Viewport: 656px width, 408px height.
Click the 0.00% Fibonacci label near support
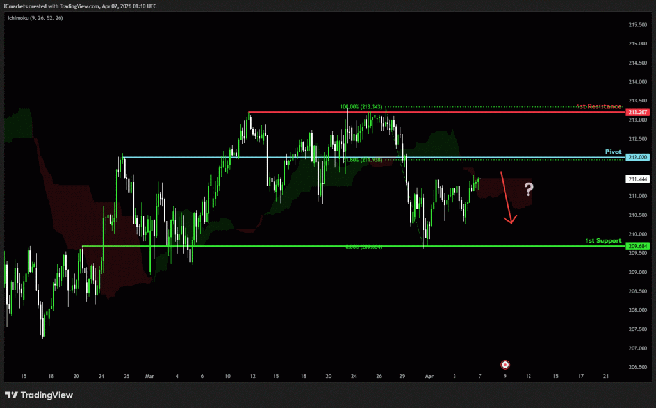tap(363, 247)
